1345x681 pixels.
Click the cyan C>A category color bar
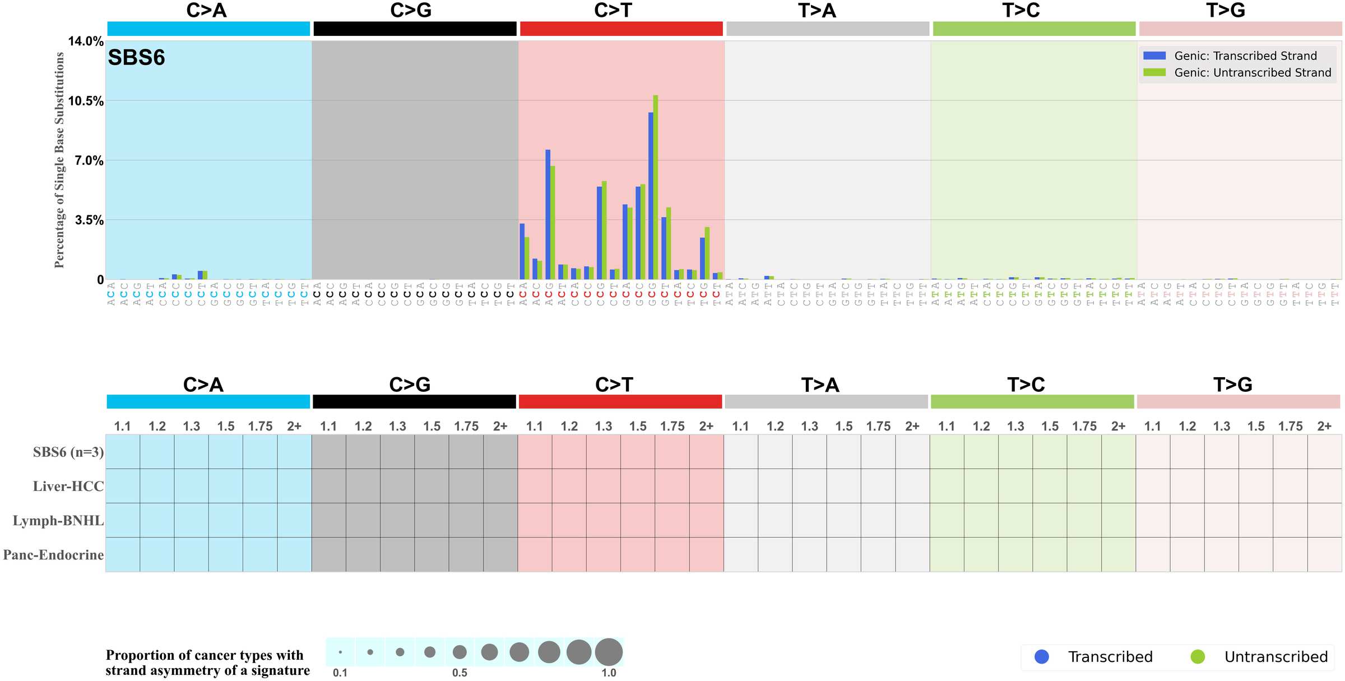point(207,27)
